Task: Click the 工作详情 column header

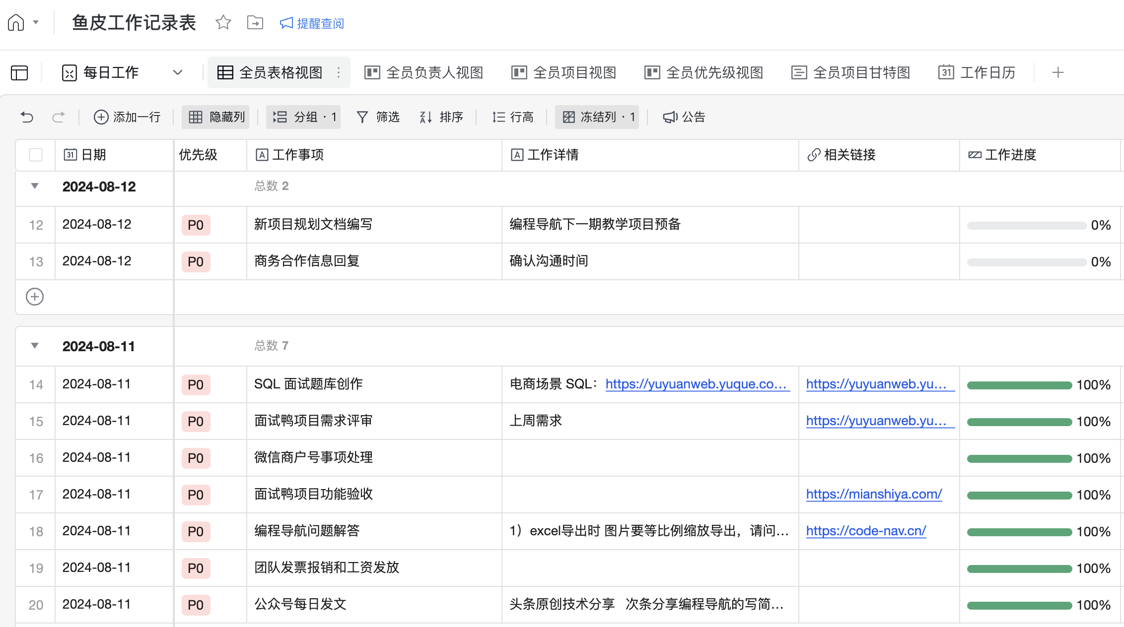Action: (650, 155)
